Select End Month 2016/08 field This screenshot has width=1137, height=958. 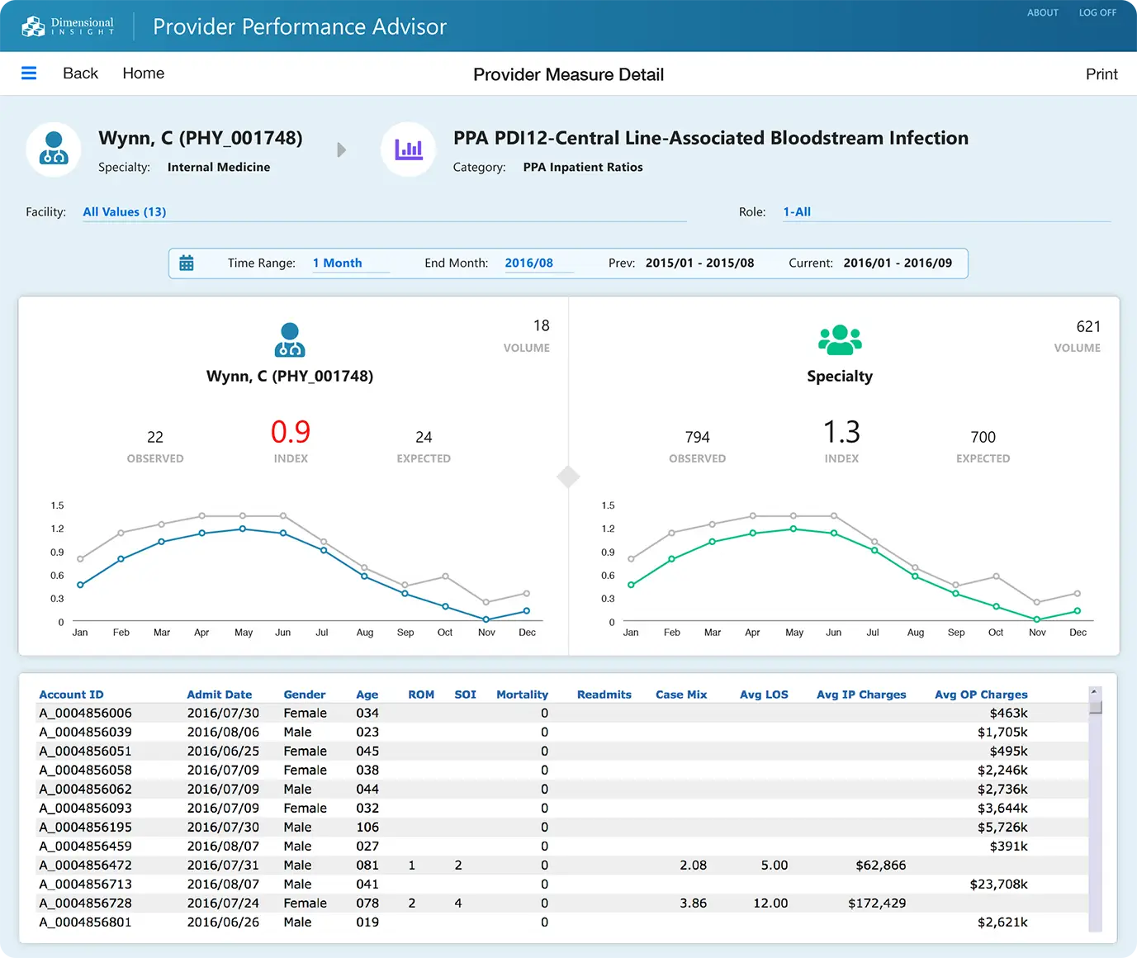click(x=528, y=263)
